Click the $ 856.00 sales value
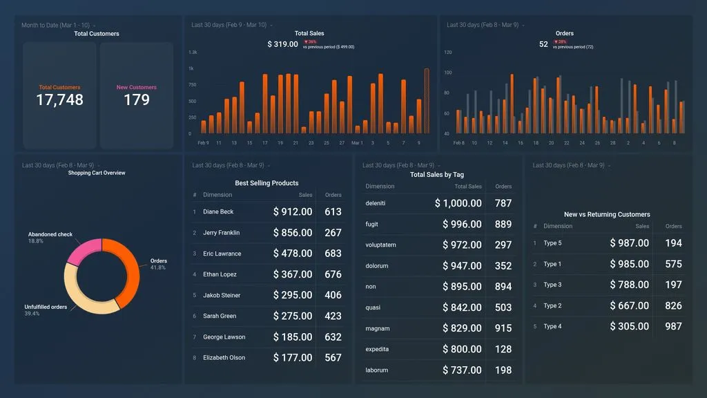This screenshot has width=707, height=398. pyautogui.click(x=293, y=233)
